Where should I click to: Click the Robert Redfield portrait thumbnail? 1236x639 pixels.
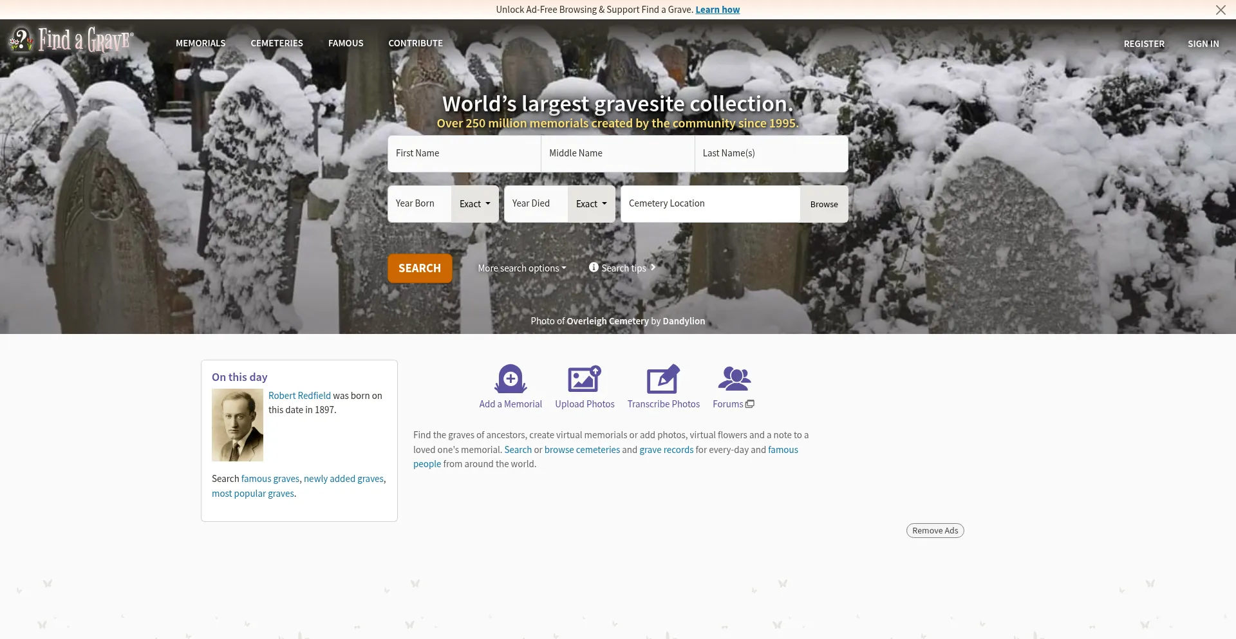pos(238,425)
